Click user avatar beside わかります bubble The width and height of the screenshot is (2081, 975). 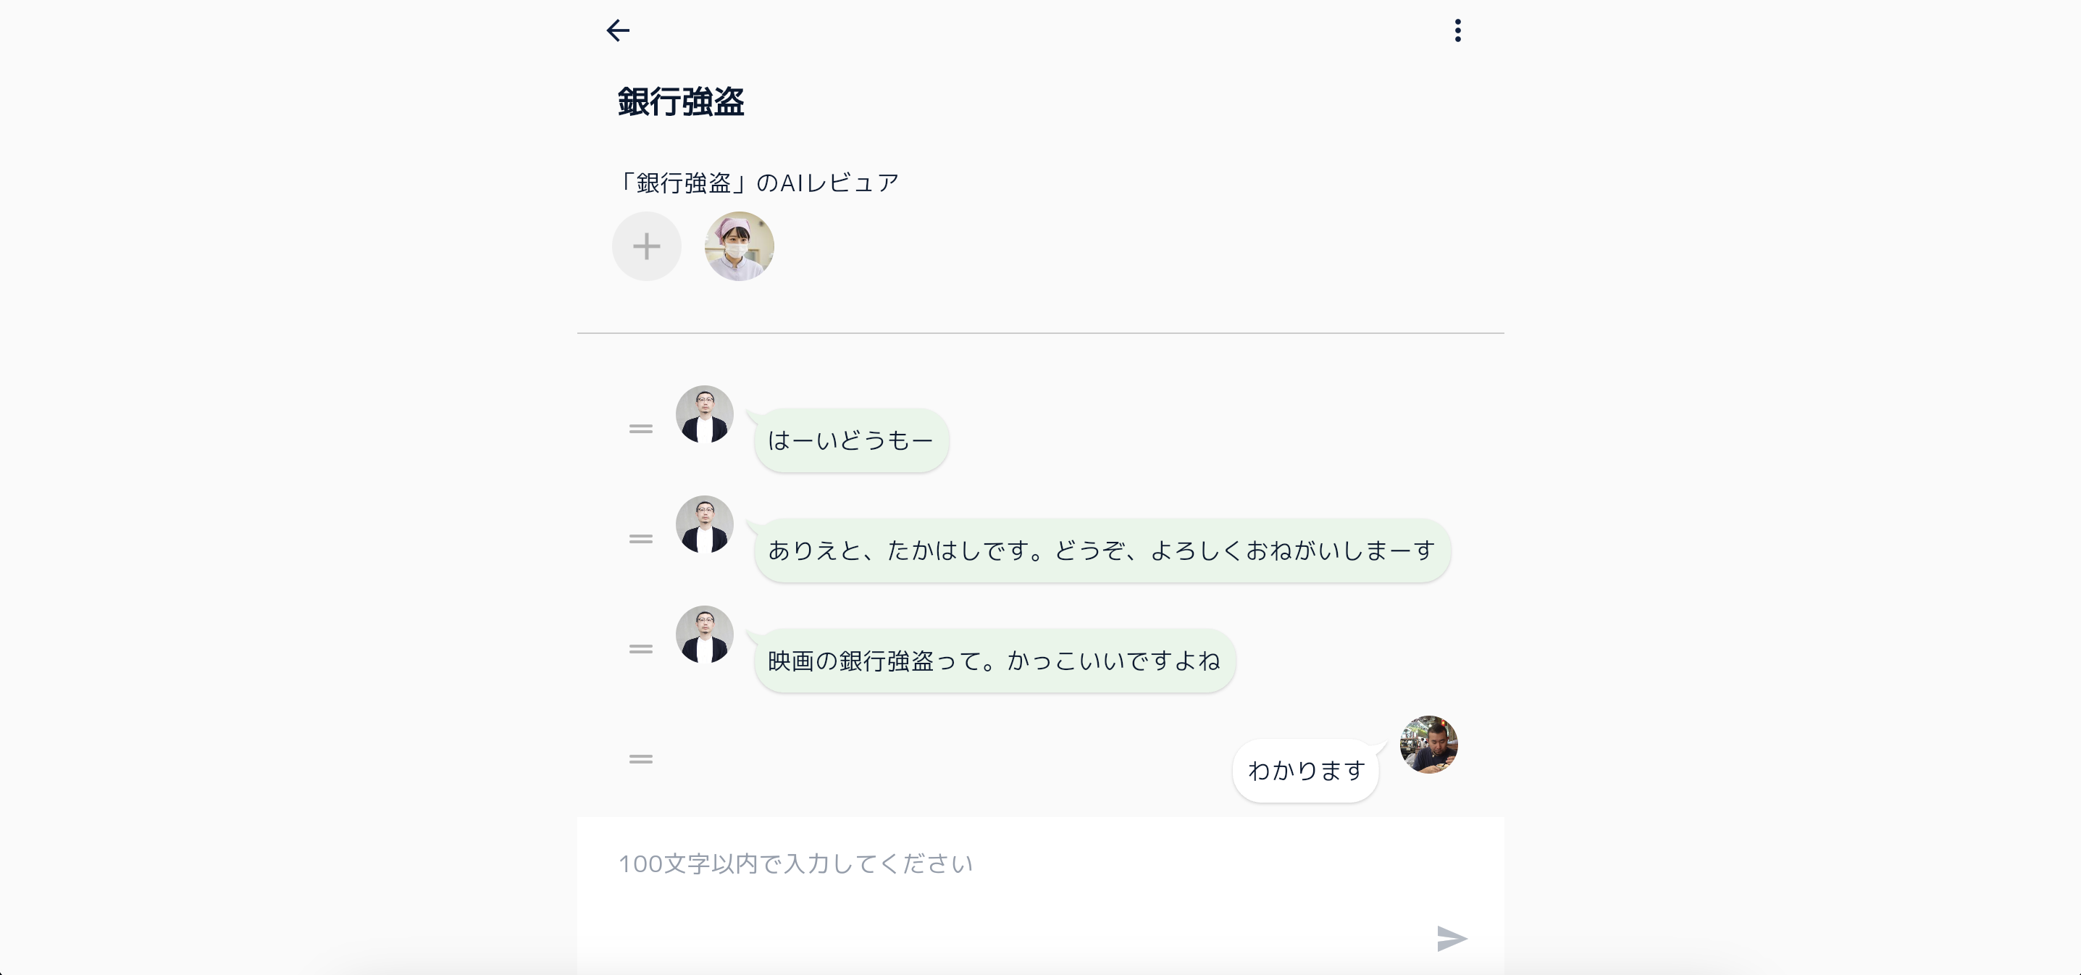point(1428,745)
